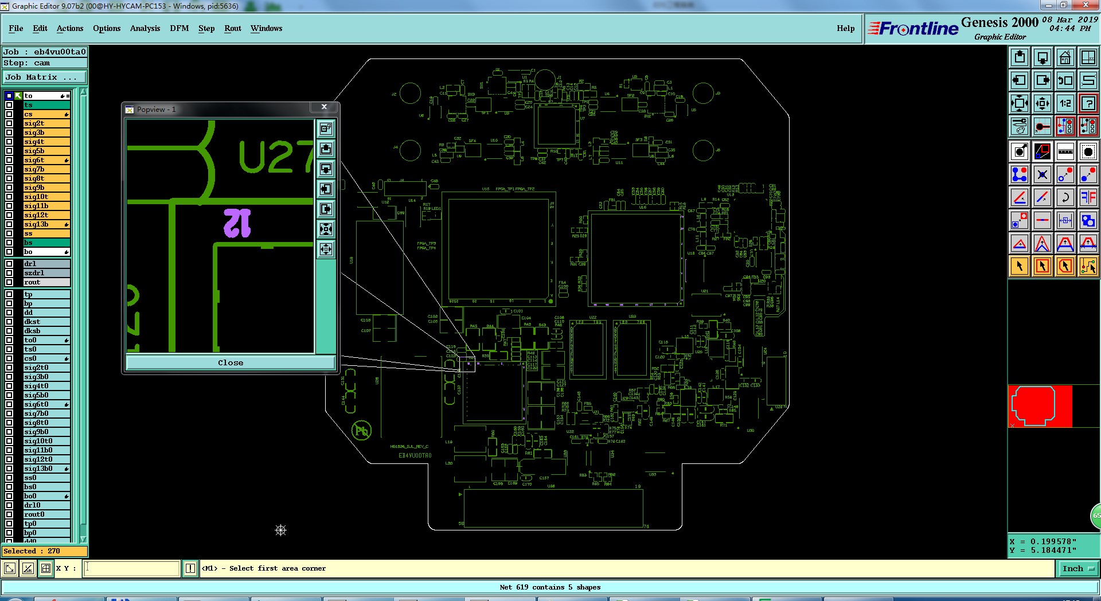Screen dimensions: 1101x601
Task: Select the sig7b layer row
Action: (46, 169)
